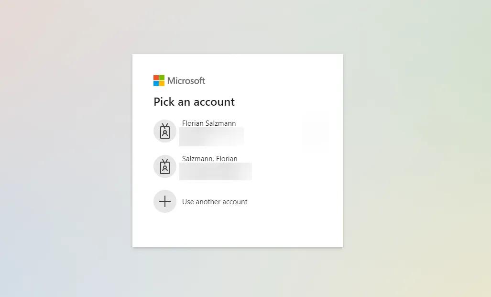This screenshot has height=297, width=491.
Task: Click the blurred email under Salzmann, Florian
Action: (x=216, y=171)
